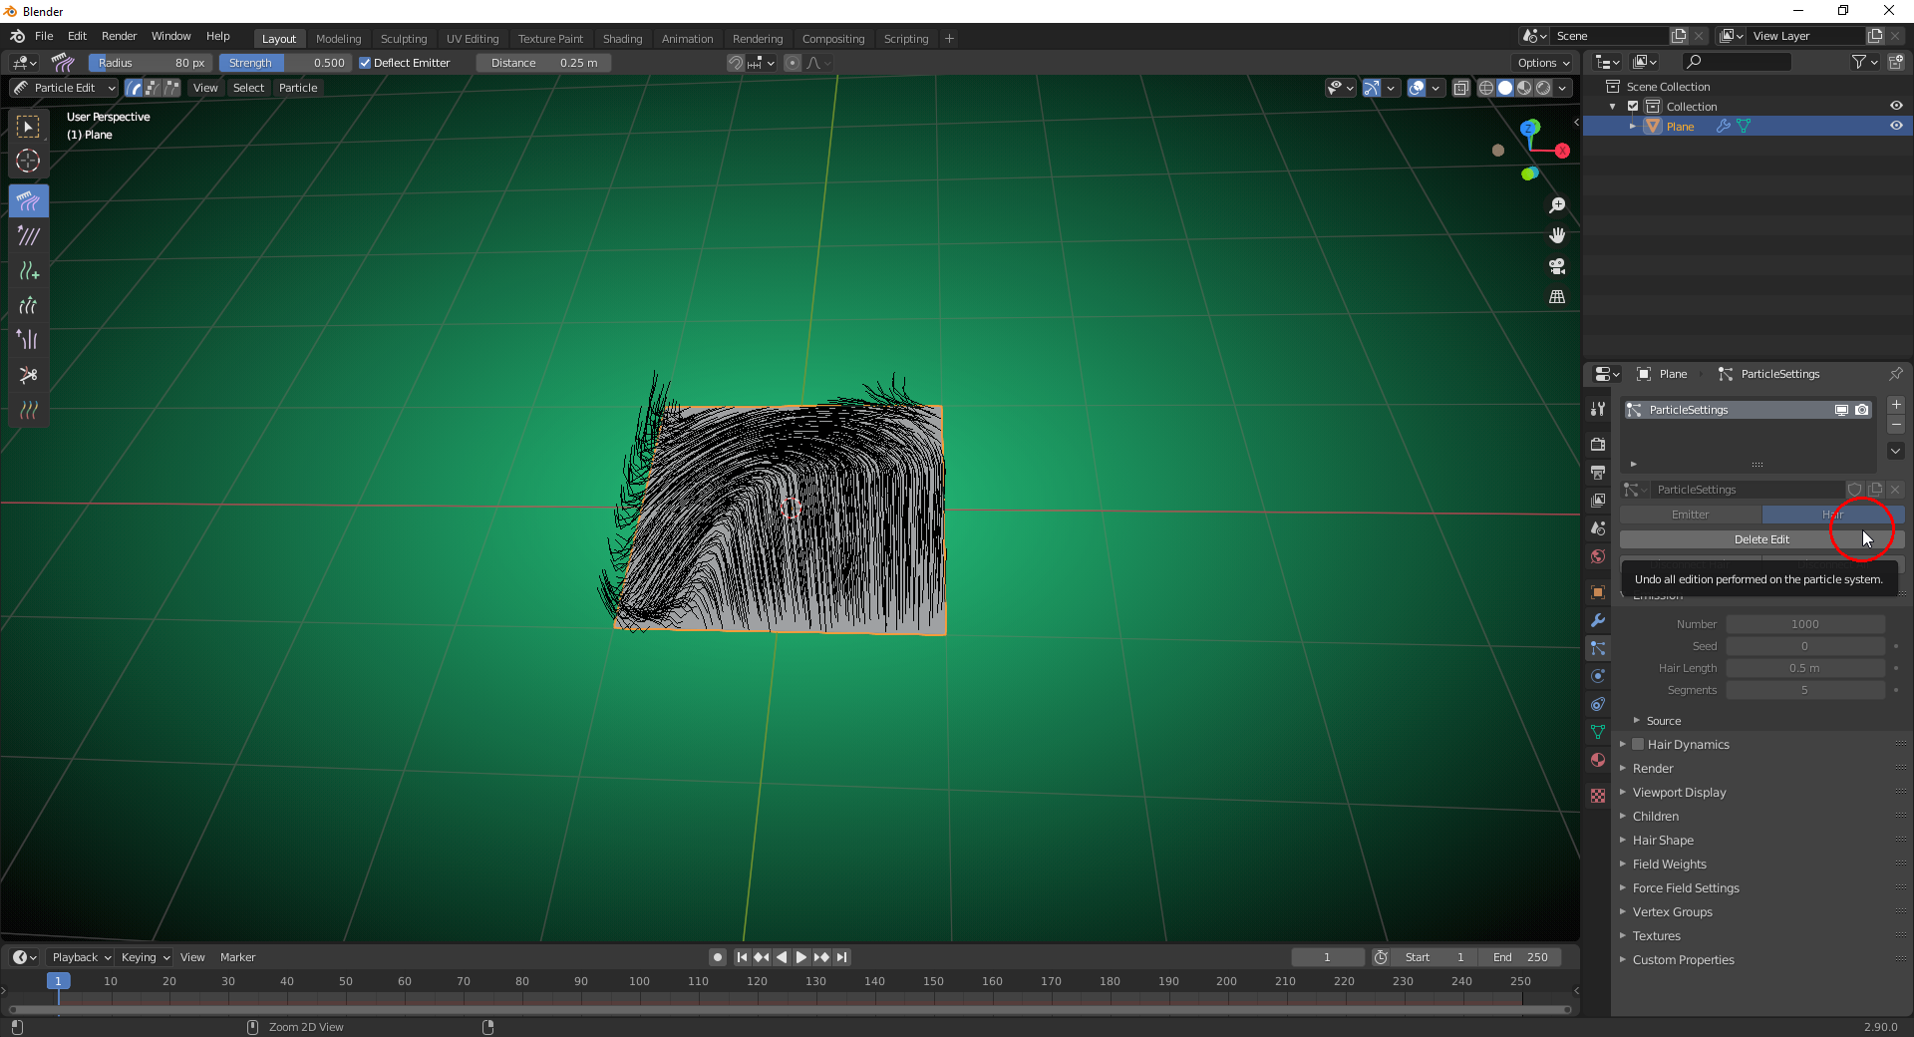Open the Modifier properties wrench tab

(x=1598, y=620)
